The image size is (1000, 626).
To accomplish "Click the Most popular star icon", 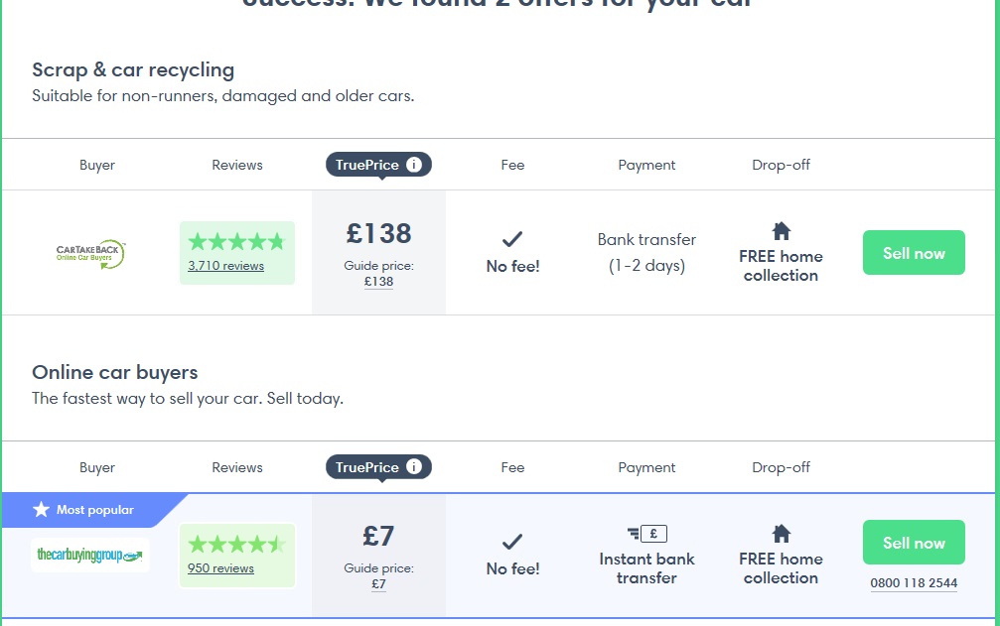I will [x=41, y=510].
